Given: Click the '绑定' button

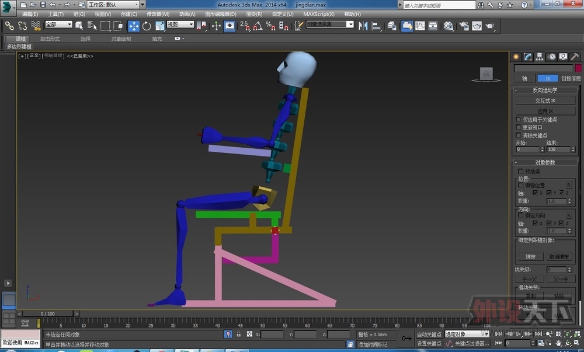Looking at the screenshot, I should point(530,257).
